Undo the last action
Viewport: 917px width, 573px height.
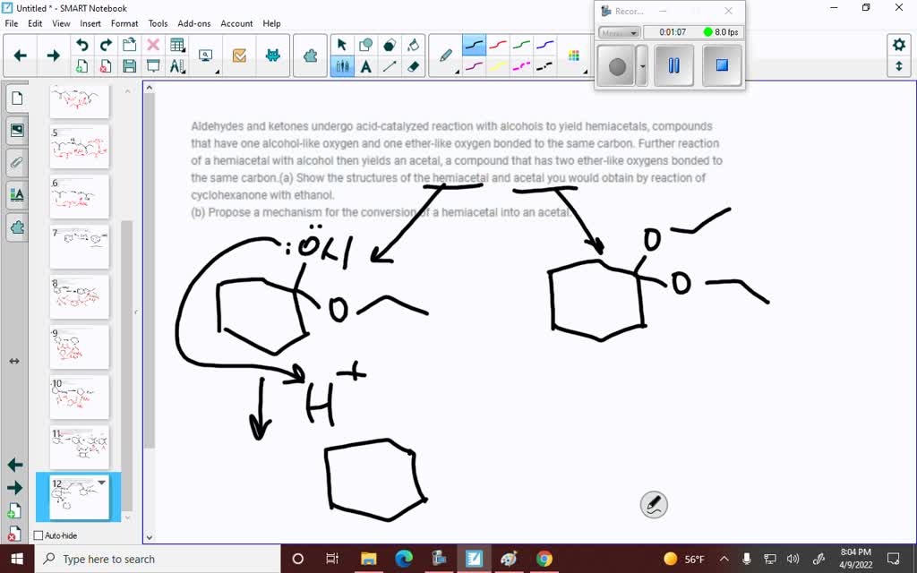pyautogui.click(x=81, y=44)
